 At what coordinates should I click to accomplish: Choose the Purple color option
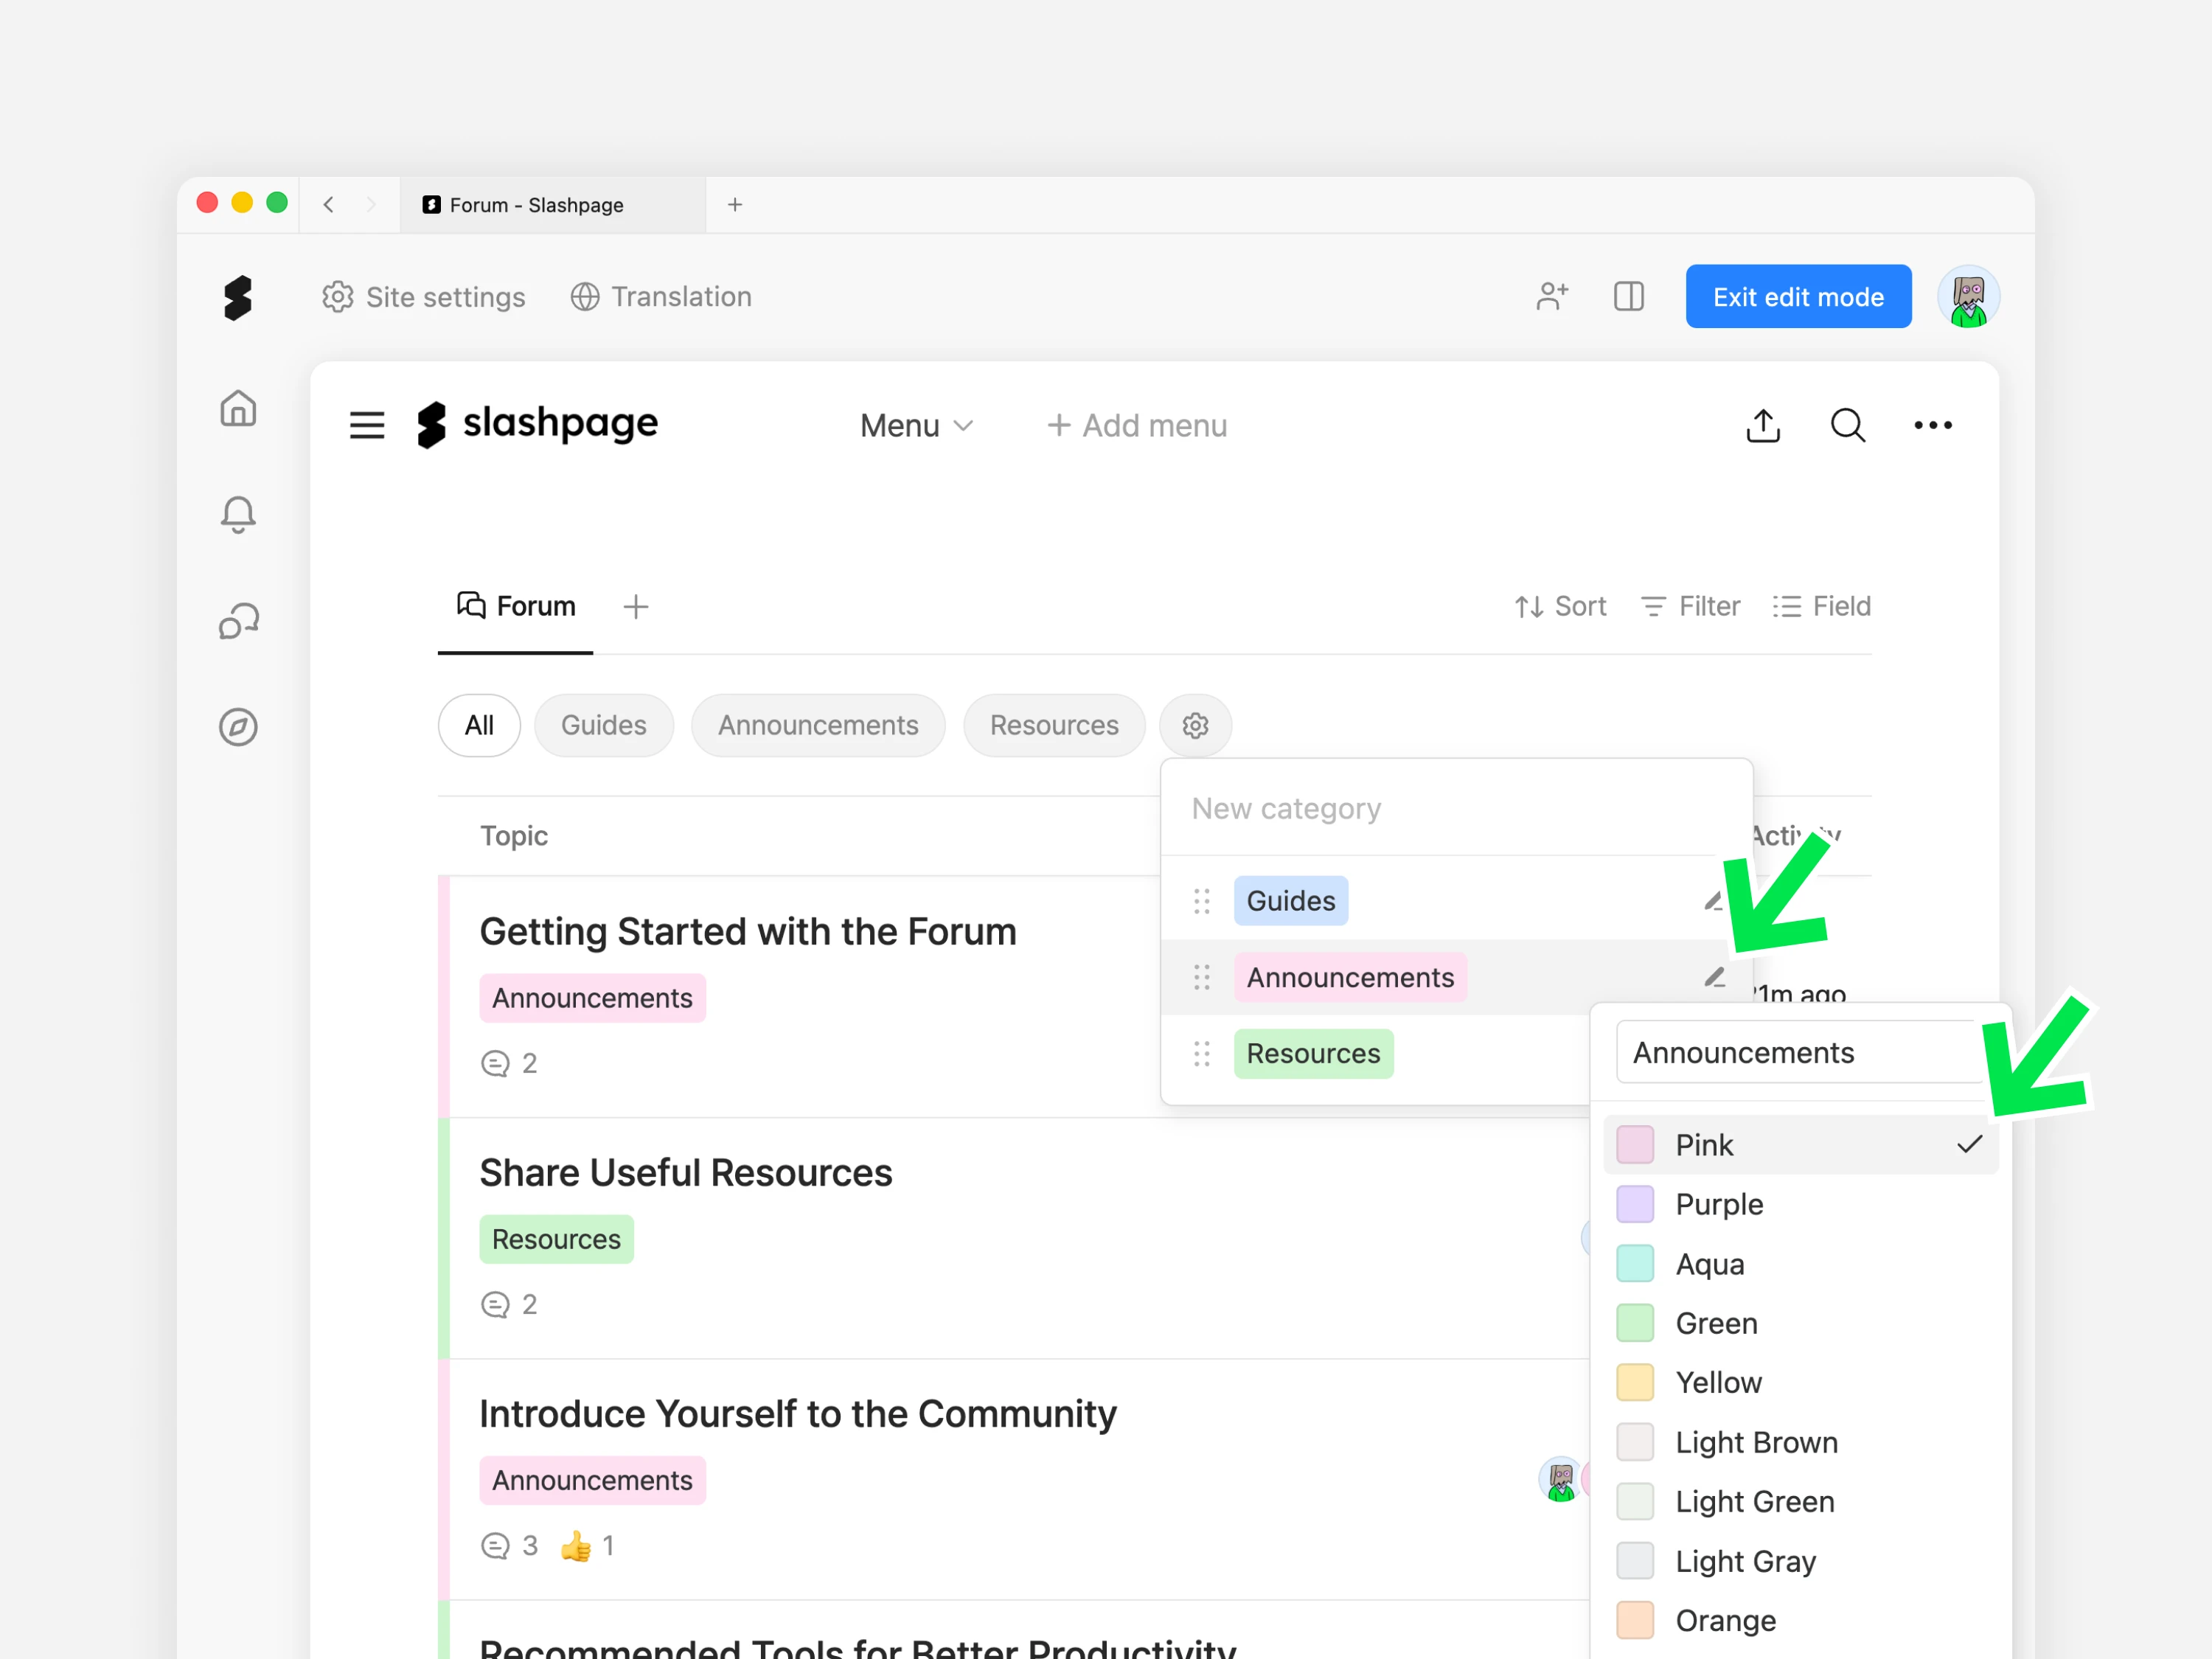[1718, 1204]
